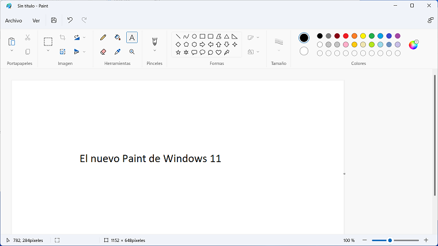Click the Cut scissors icon
The image size is (438, 246).
28,37
